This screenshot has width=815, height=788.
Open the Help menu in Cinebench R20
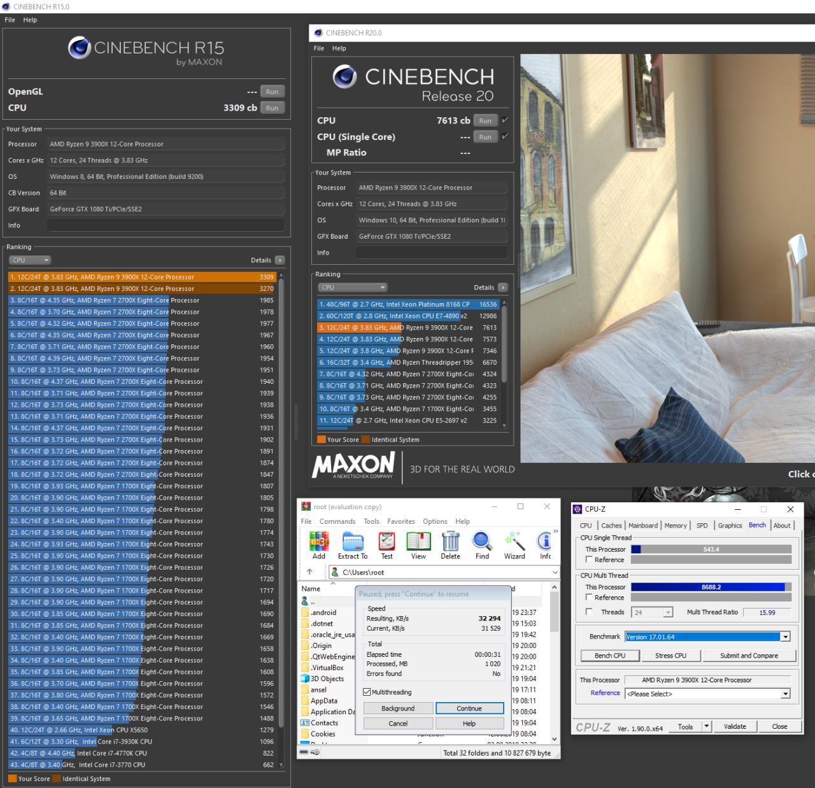point(339,48)
